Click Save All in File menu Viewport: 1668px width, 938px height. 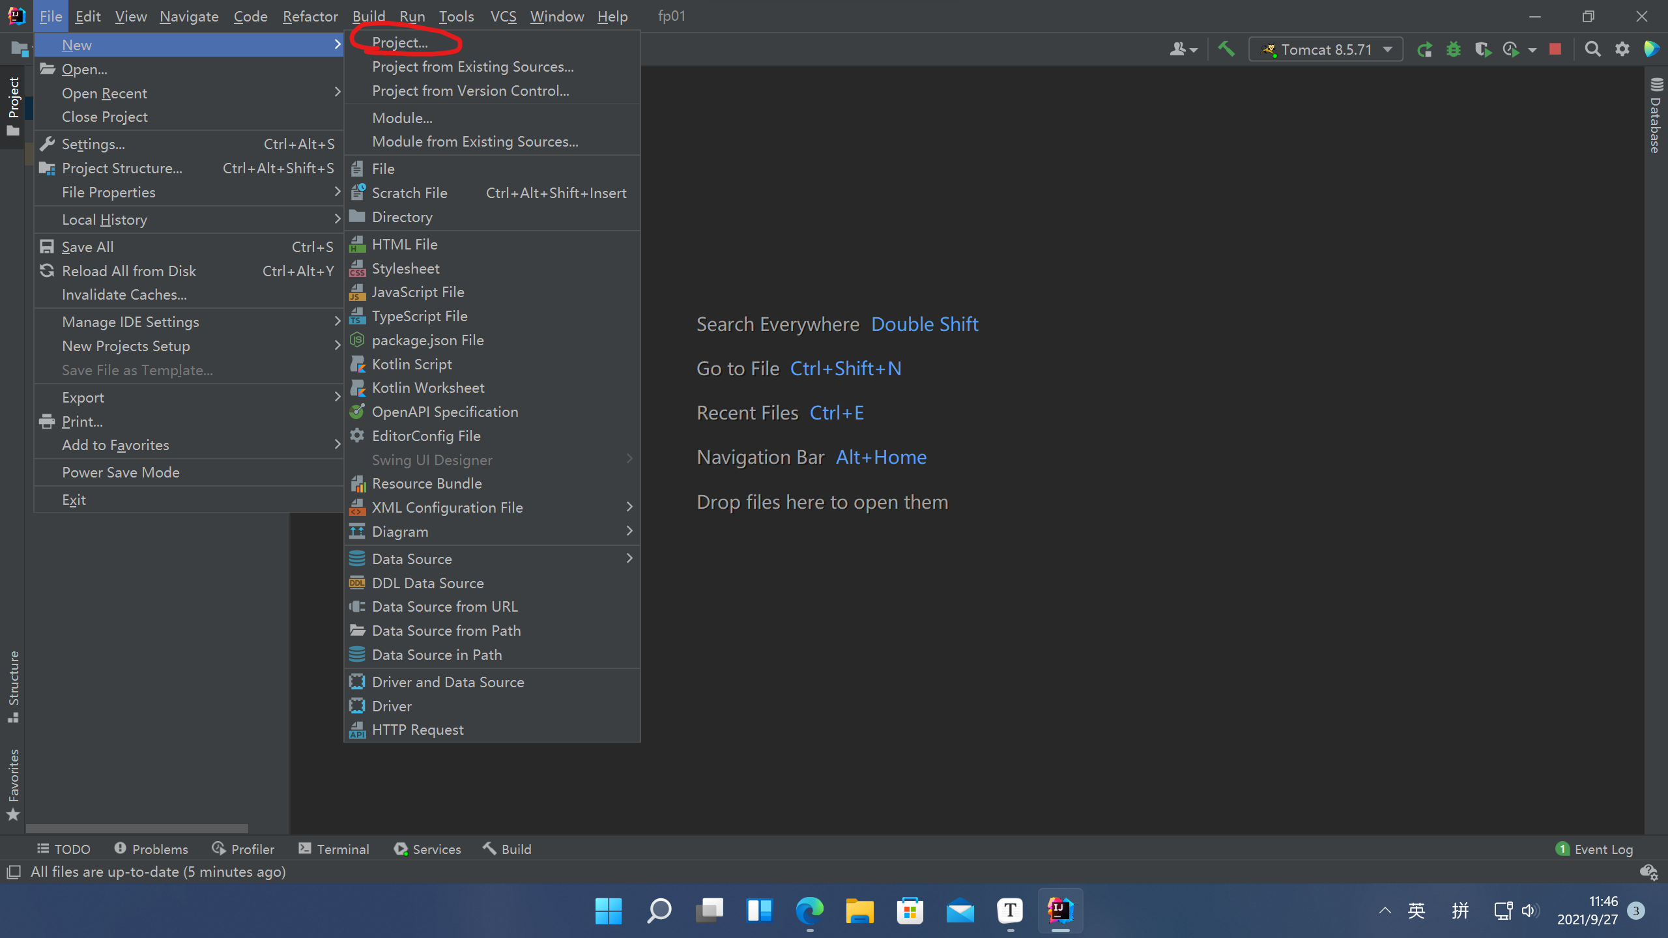[189, 247]
